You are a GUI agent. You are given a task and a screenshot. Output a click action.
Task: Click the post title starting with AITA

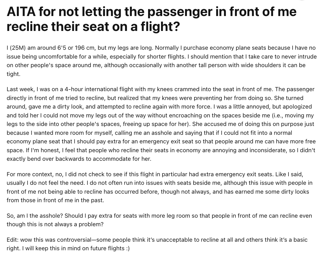coord(151,19)
